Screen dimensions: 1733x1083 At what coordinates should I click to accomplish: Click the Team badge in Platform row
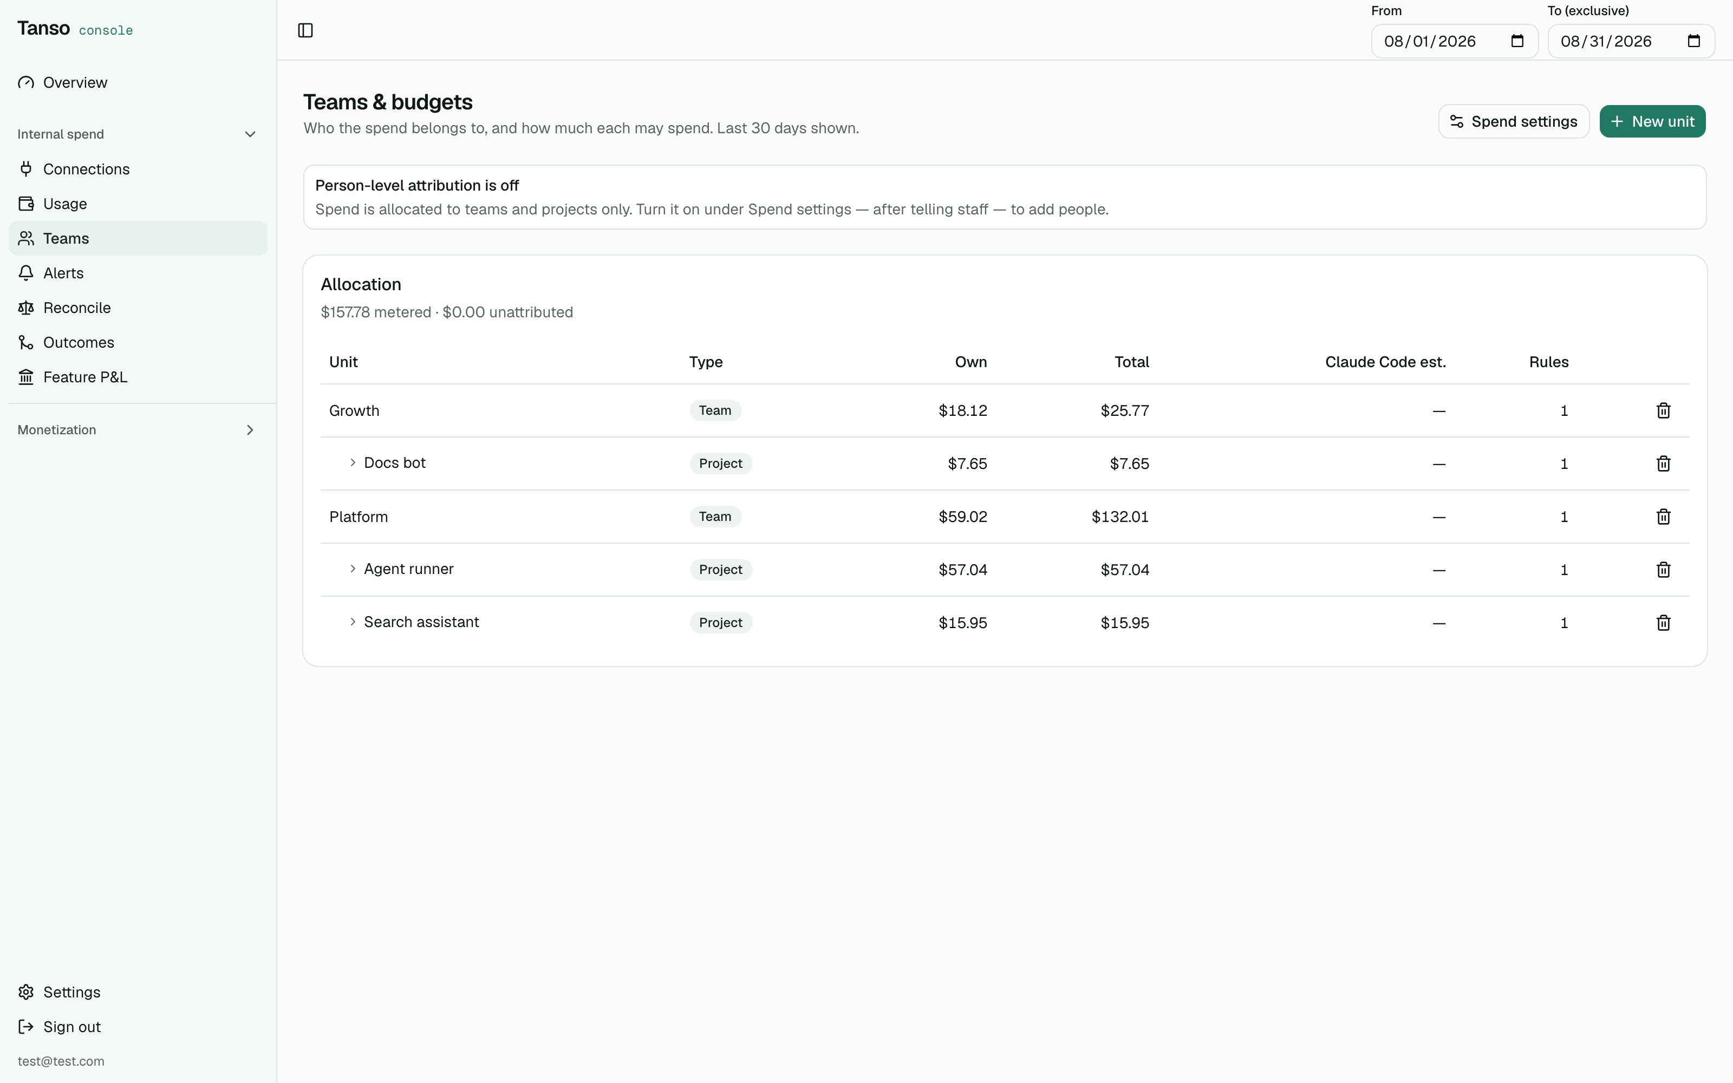(715, 517)
